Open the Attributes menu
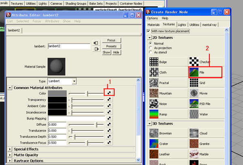The width and height of the screenshot is (243, 165). coord(52,21)
